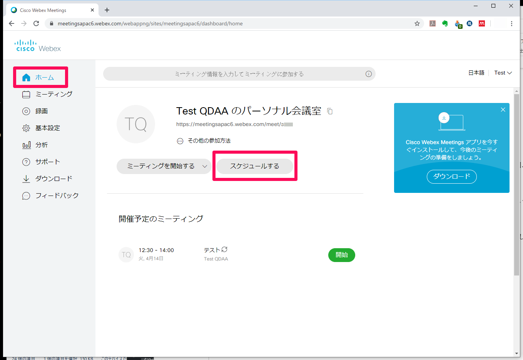
Task: Copy the personal room link icon
Action: (x=330, y=111)
